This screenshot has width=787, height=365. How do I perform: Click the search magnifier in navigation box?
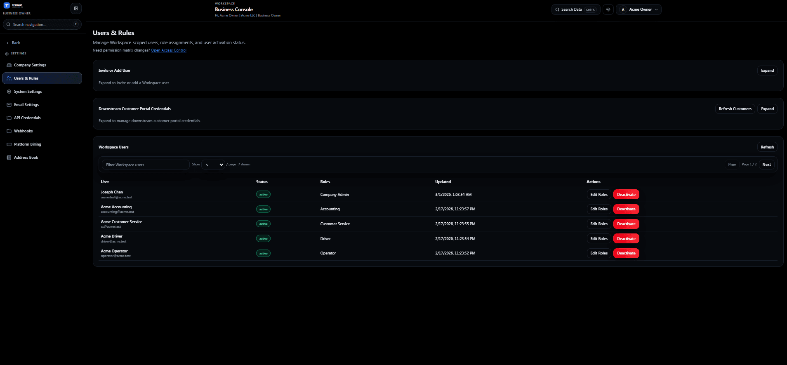(x=8, y=24)
